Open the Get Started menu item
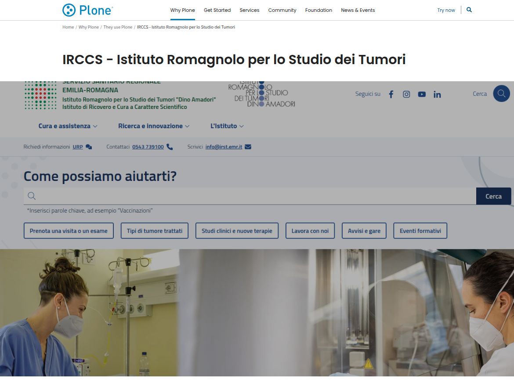514x390 pixels. pos(217,10)
